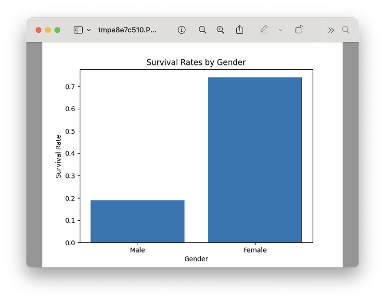Screen dimensions: 385x302
Task: Toggle the Markup pen tool
Action: pos(264,30)
